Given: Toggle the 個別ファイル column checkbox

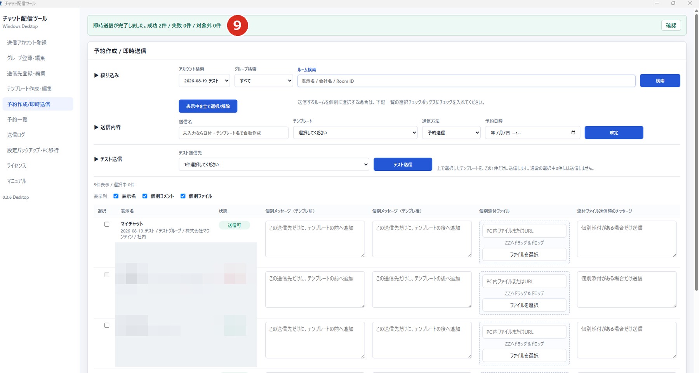Looking at the screenshot, I should pos(183,196).
